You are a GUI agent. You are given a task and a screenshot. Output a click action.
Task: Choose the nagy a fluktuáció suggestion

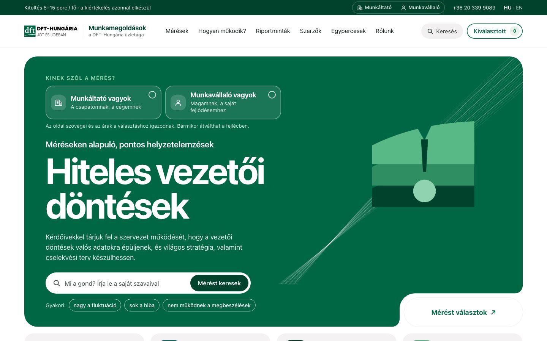coord(95,305)
